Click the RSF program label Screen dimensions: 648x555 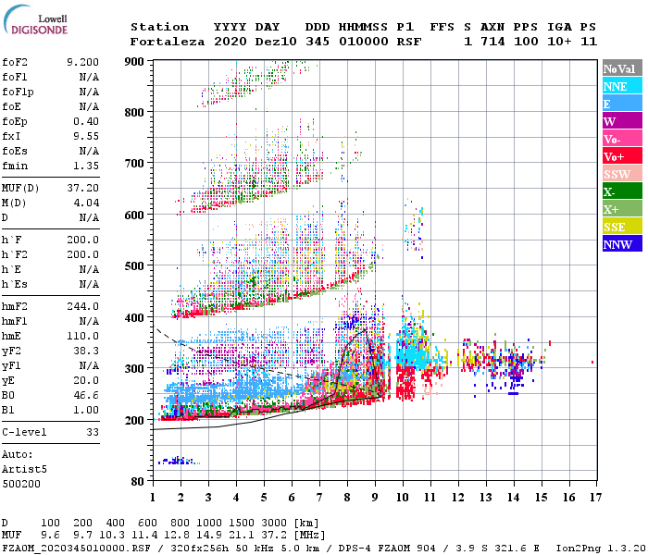[x=409, y=42]
